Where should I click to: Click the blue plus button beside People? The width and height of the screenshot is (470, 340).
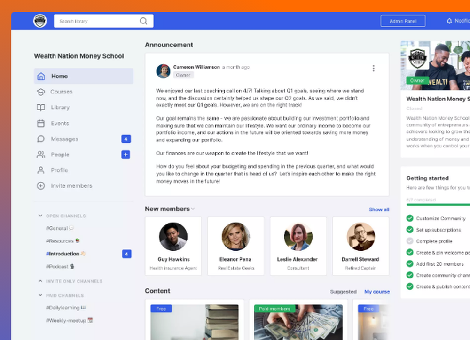pyautogui.click(x=125, y=155)
